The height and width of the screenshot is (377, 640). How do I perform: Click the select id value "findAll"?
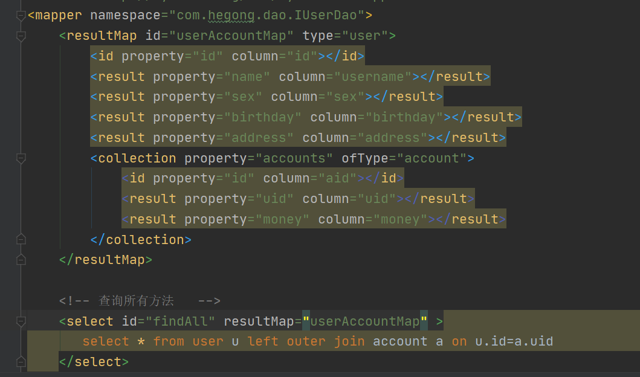pyautogui.click(x=181, y=321)
